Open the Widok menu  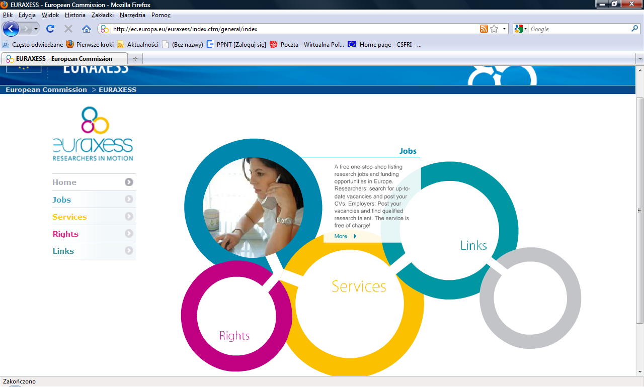50,15
